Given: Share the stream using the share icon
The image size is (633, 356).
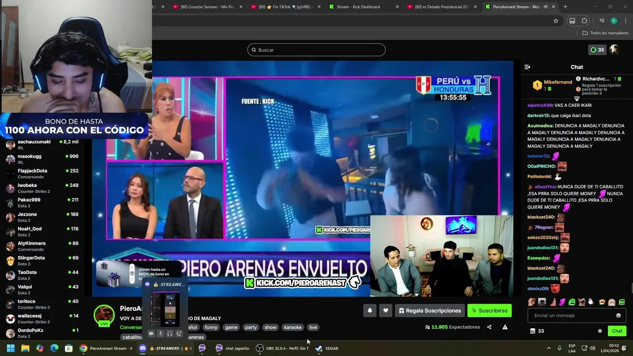Looking at the screenshot, I should 489,327.
